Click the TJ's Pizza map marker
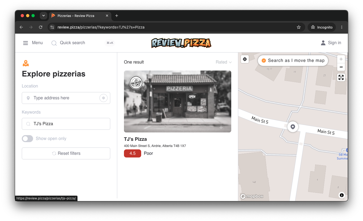This screenshot has height=221, width=363. point(293,127)
